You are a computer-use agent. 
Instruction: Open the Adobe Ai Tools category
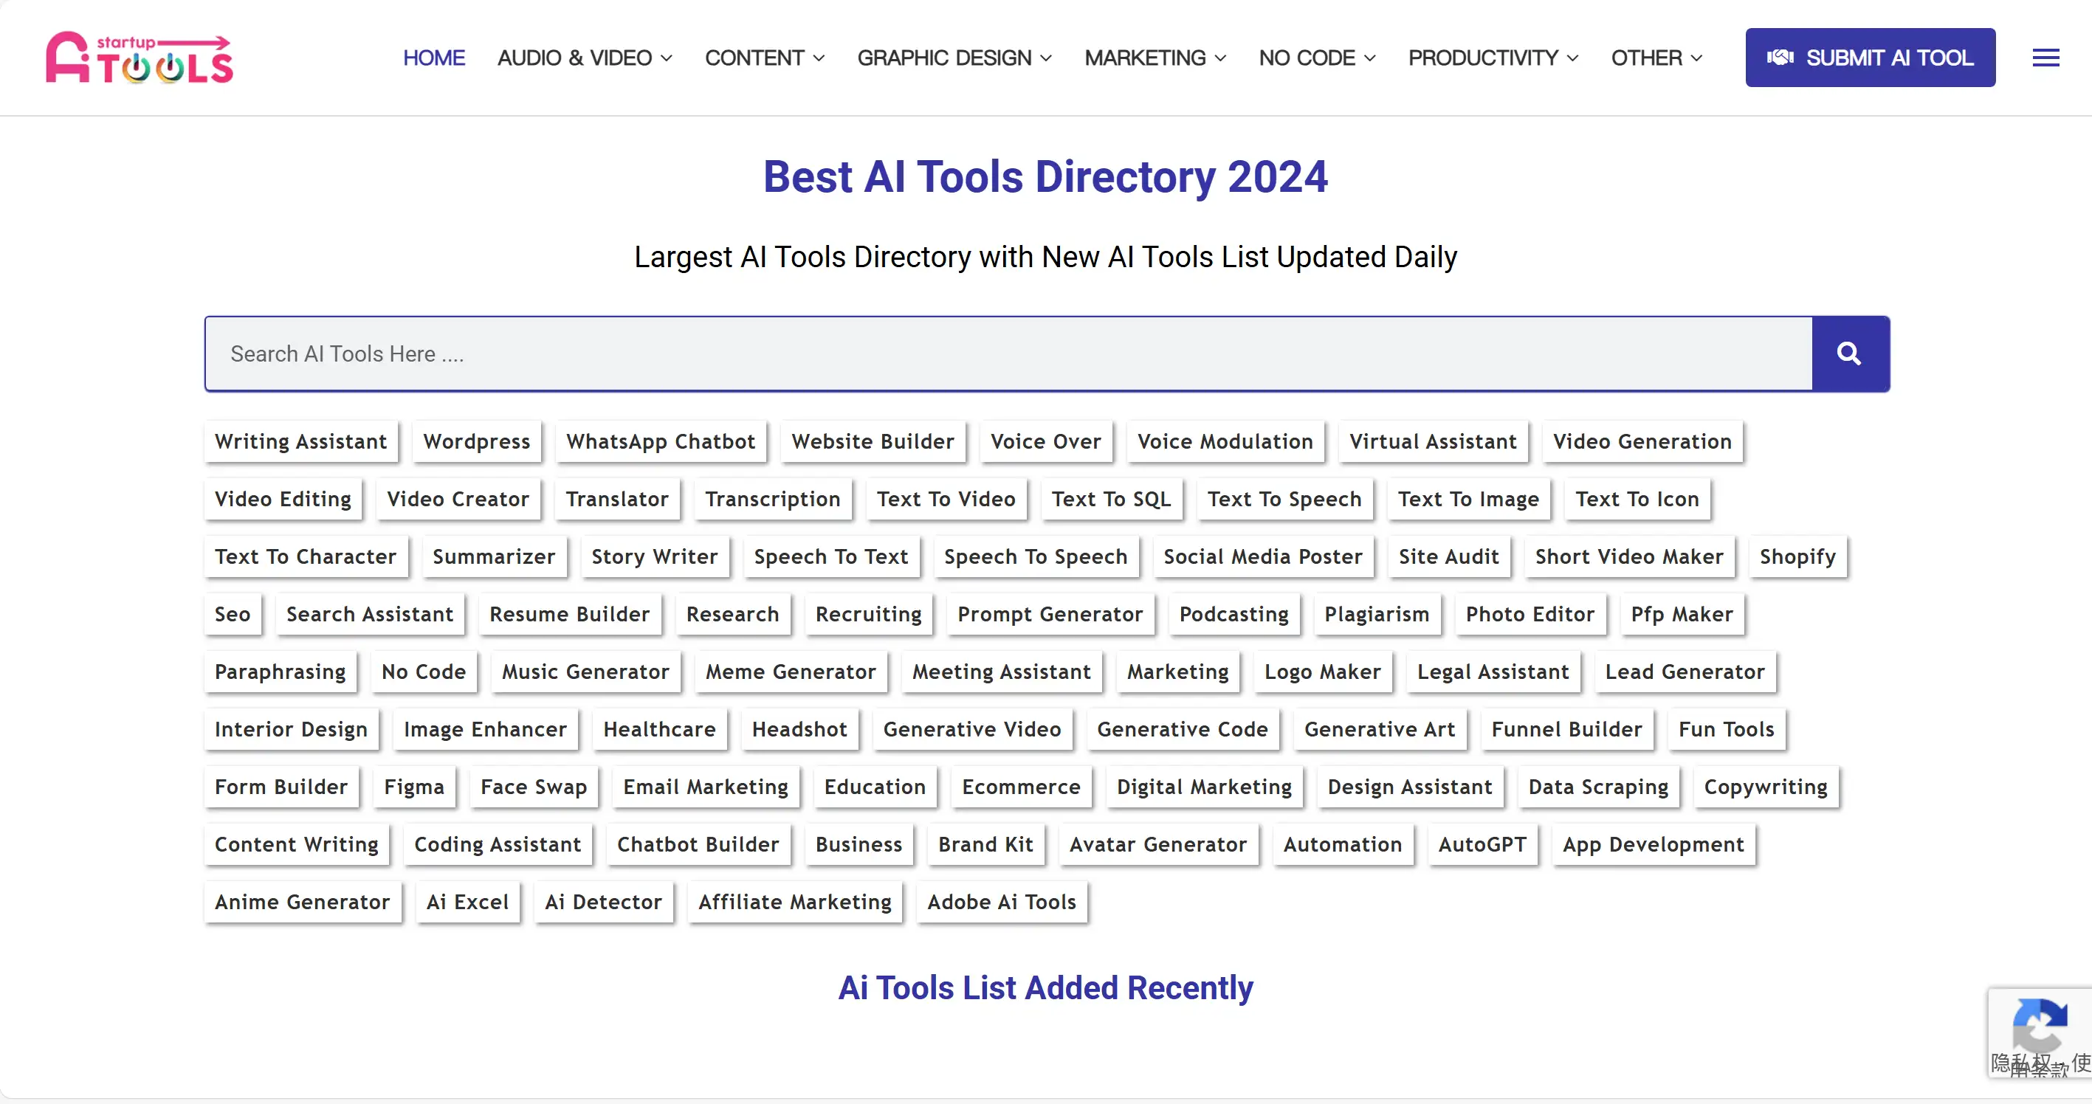click(1001, 903)
